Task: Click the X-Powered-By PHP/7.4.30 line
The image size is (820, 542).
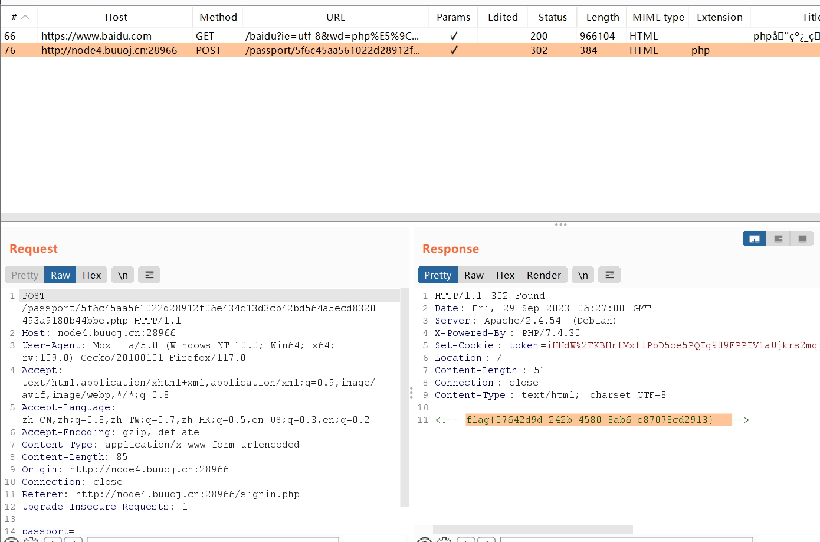Action: click(507, 333)
